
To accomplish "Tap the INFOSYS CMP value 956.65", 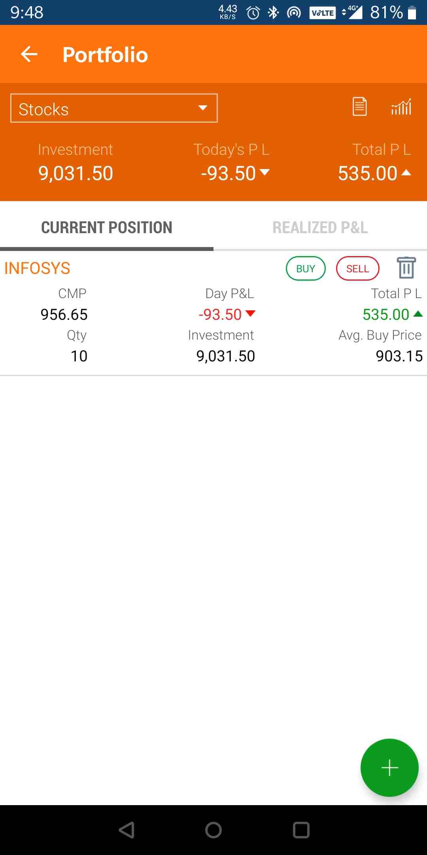I will point(64,315).
